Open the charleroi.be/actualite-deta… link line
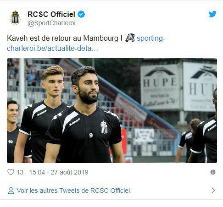 coord(52,49)
